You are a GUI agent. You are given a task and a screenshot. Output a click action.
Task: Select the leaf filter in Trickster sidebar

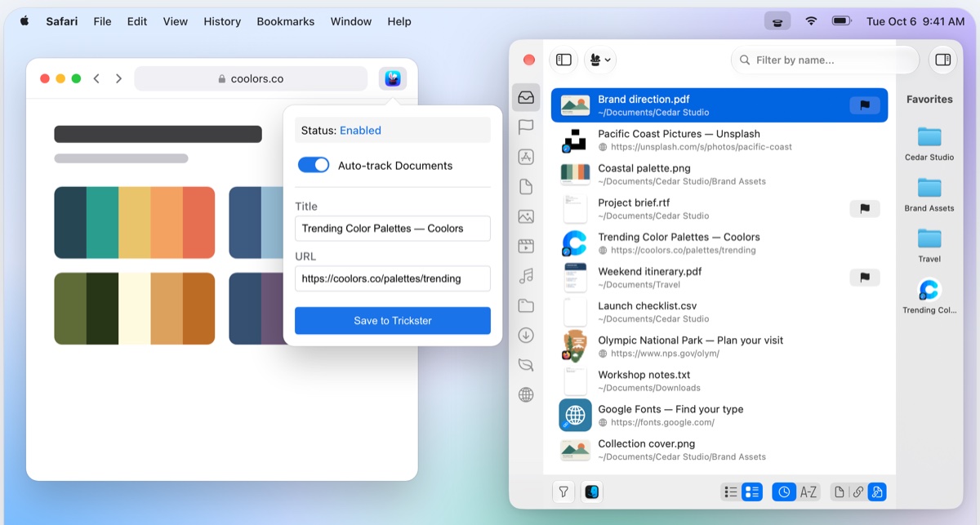526,365
